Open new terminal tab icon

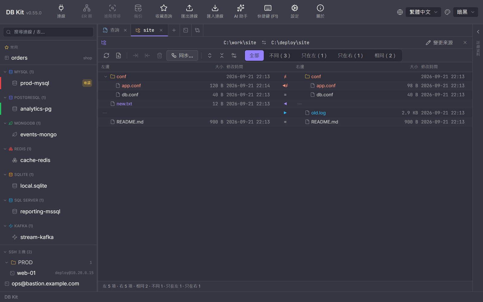[186, 30]
